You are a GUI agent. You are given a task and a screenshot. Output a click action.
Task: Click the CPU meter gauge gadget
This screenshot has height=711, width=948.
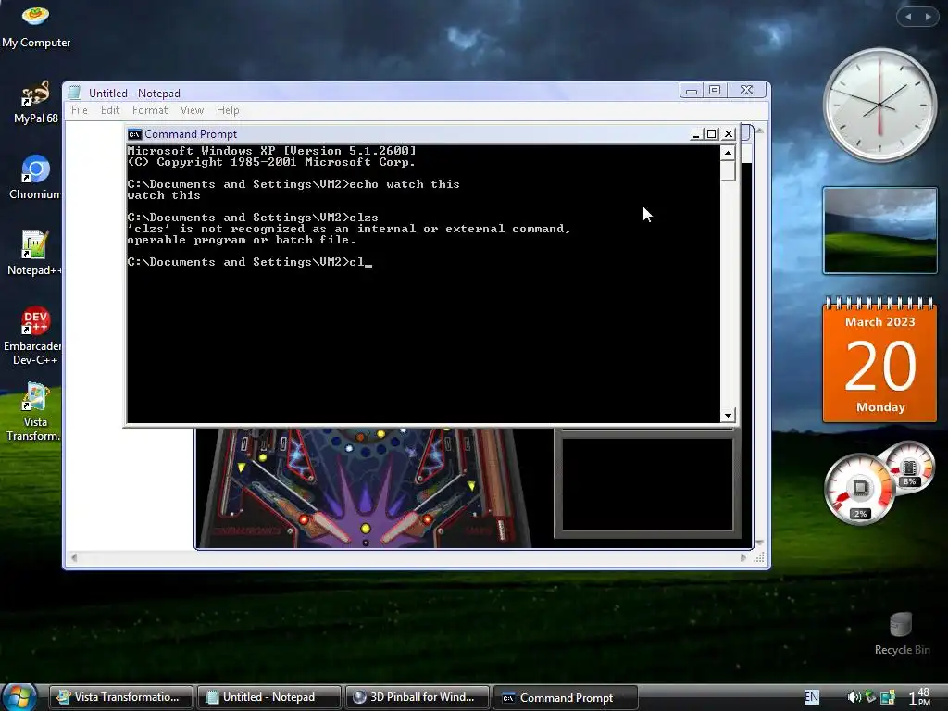click(859, 489)
